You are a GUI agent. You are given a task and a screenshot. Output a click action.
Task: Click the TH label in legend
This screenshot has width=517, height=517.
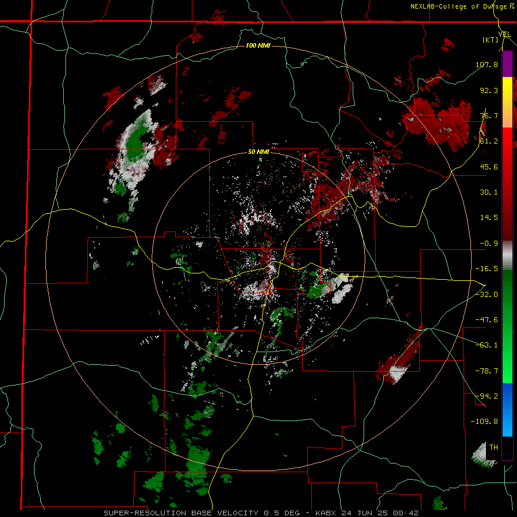(493, 447)
